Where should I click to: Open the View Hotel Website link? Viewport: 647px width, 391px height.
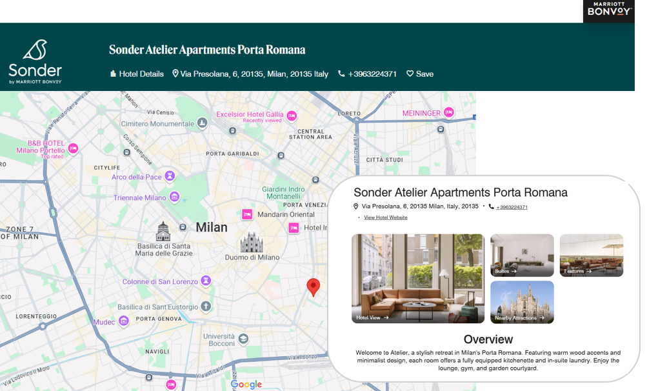pyautogui.click(x=385, y=217)
